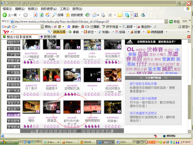The height and width of the screenshot is (145, 193).
Task: Open jessie40's video thumbnail
Action: (72, 107)
